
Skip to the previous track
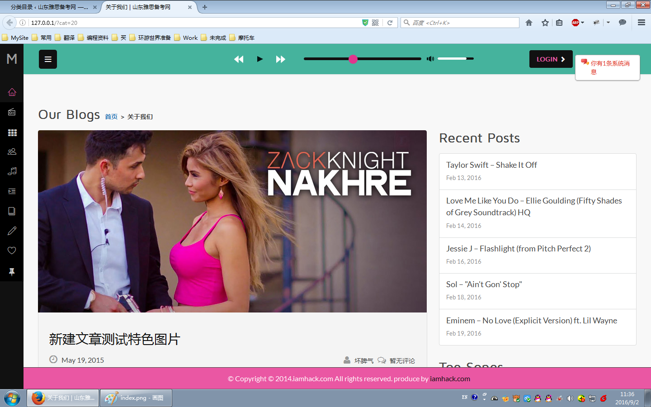point(239,59)
